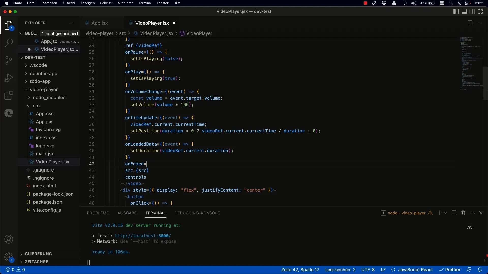Image resolution: width=488 pixels, height=274 pixels.
Task: Open the Edge browser tools icon
Action: [x=9, y=113]
